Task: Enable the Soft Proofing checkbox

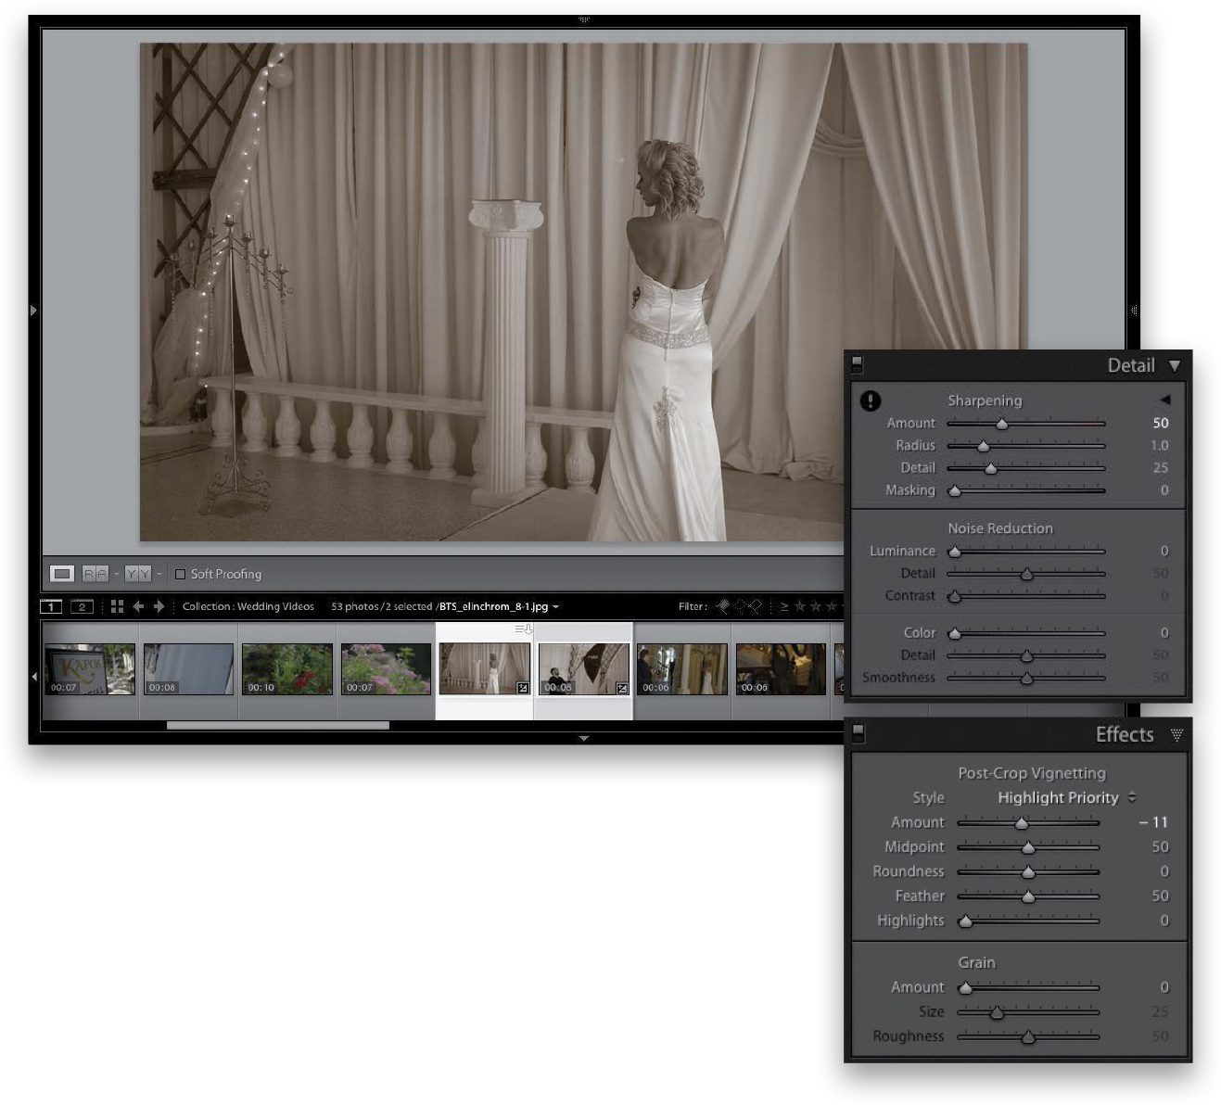Action: [x=181, y=574]
